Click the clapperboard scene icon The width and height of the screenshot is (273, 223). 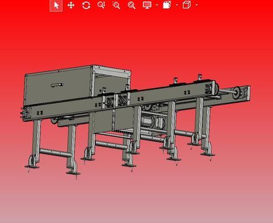click(x=167, y=5)
